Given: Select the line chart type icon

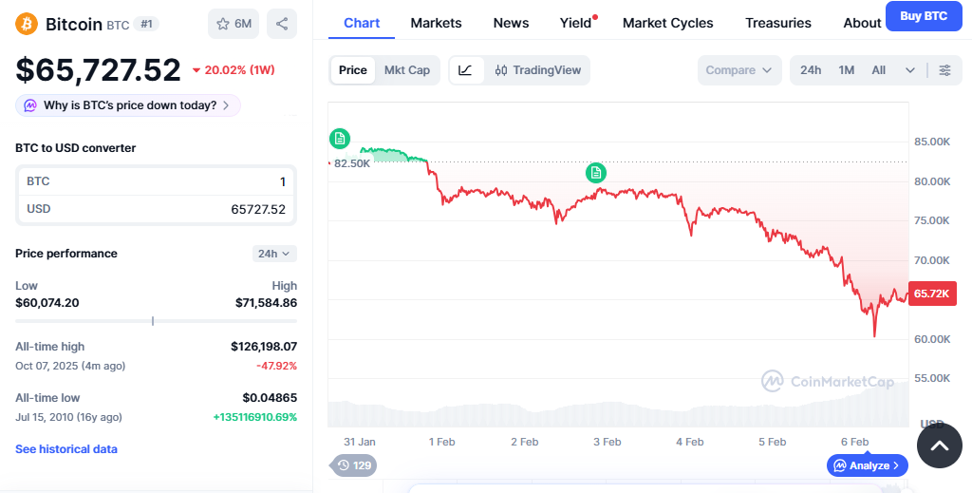Looking at the screenshot, I should click(465, 70).
